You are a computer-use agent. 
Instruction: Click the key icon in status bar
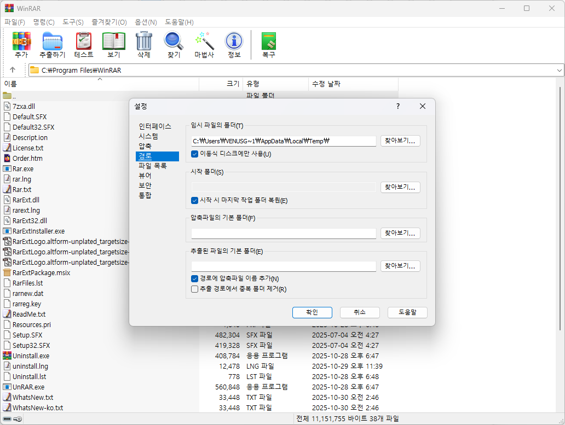[x=18, y=419]
